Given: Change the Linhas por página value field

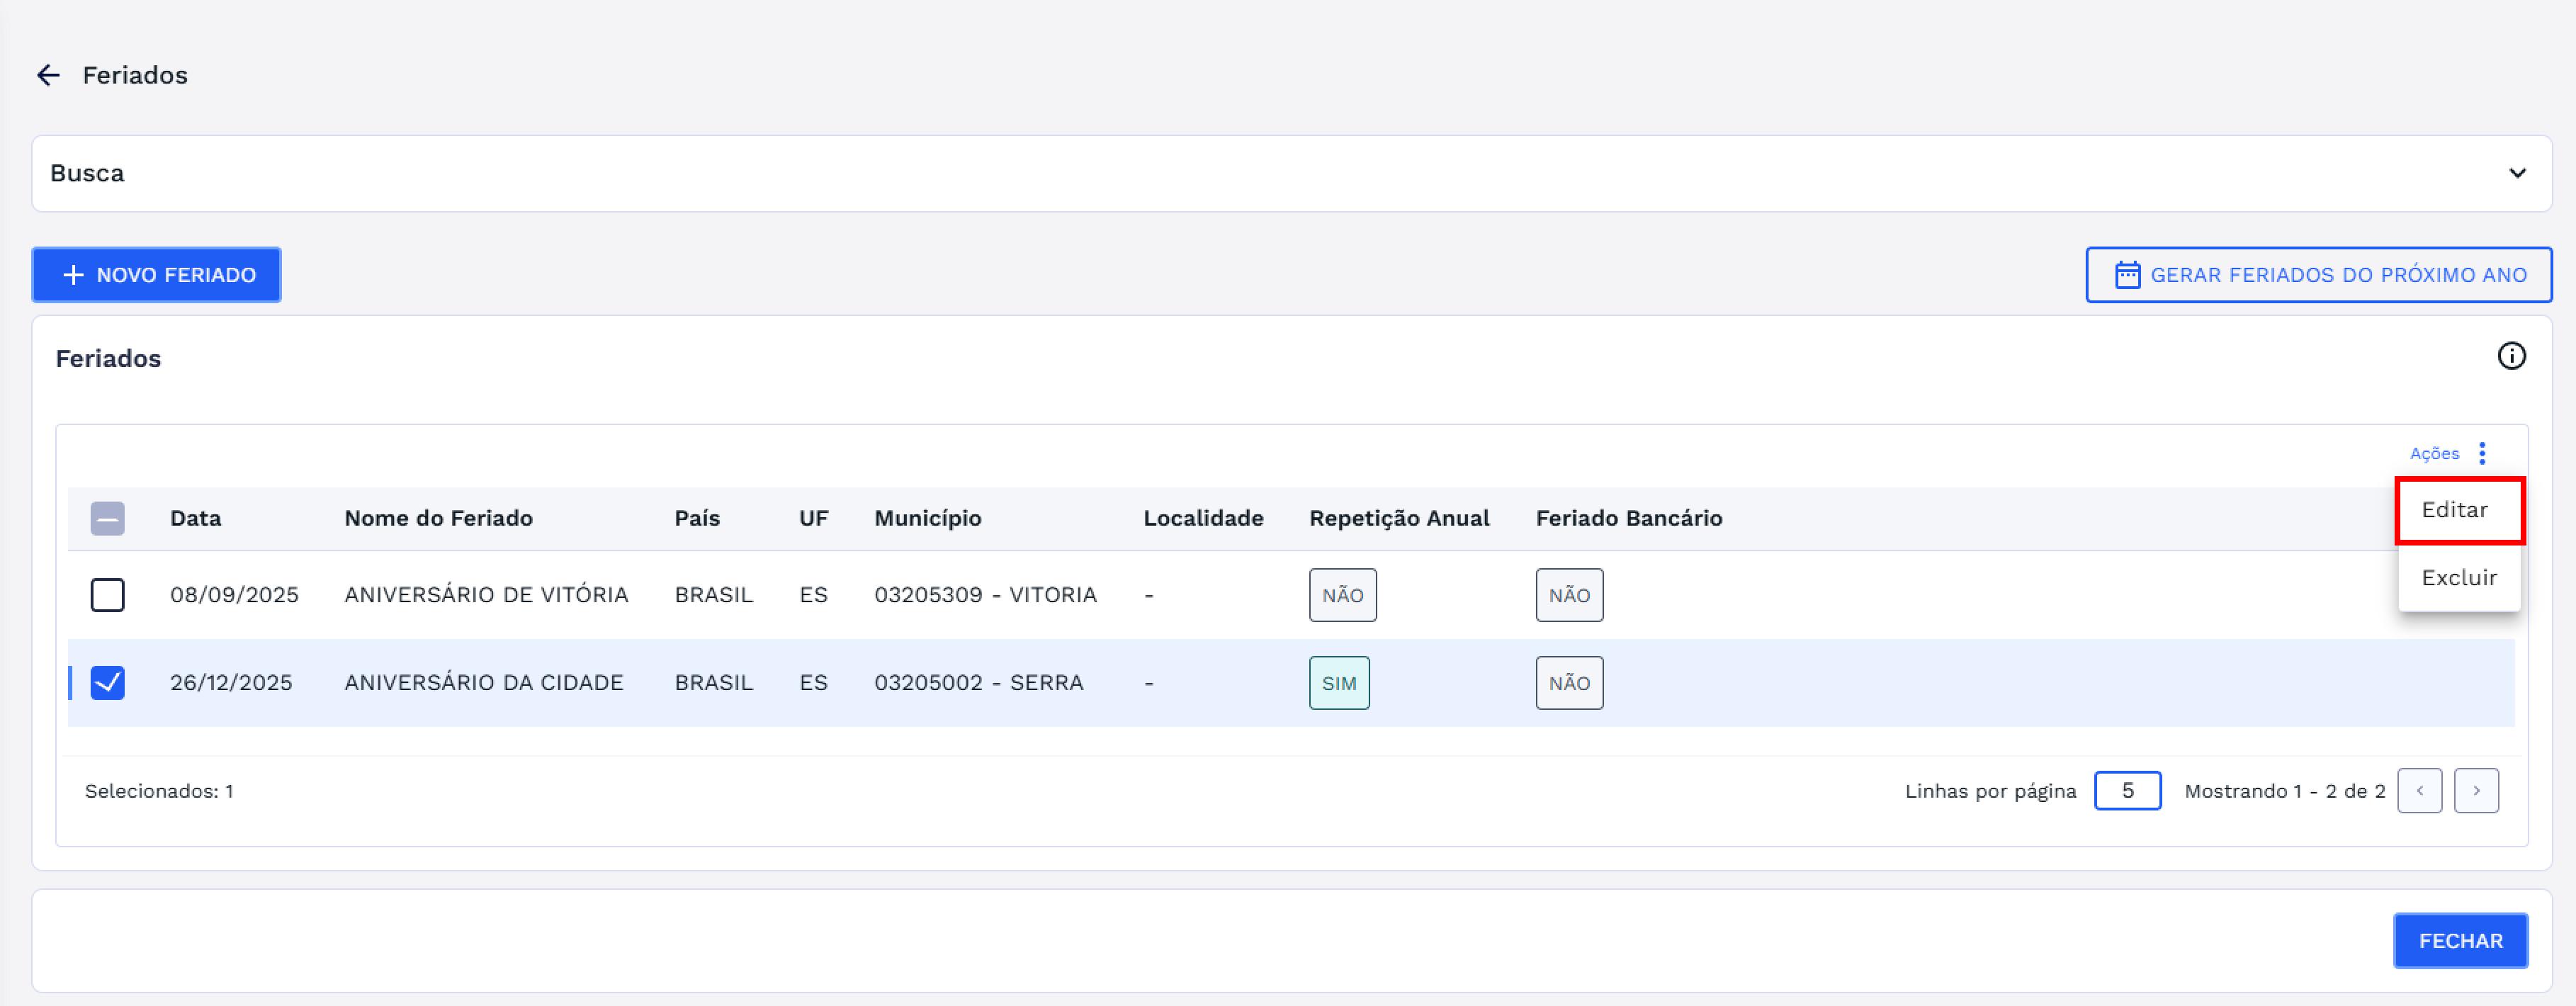Looking at the screenshot, I should pos(2127,791).
